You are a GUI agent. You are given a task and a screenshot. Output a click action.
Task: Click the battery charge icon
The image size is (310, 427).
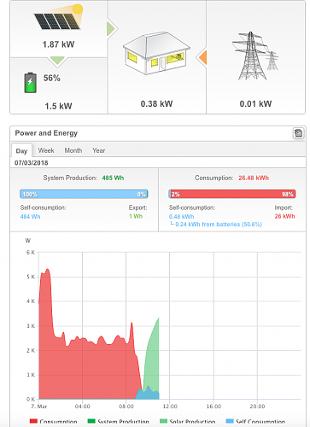(30, 83)
